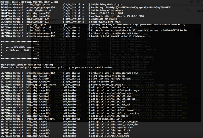Select api url '/v1/wallet/open'
Screen dimensions: 203x138
click(116, 107)
